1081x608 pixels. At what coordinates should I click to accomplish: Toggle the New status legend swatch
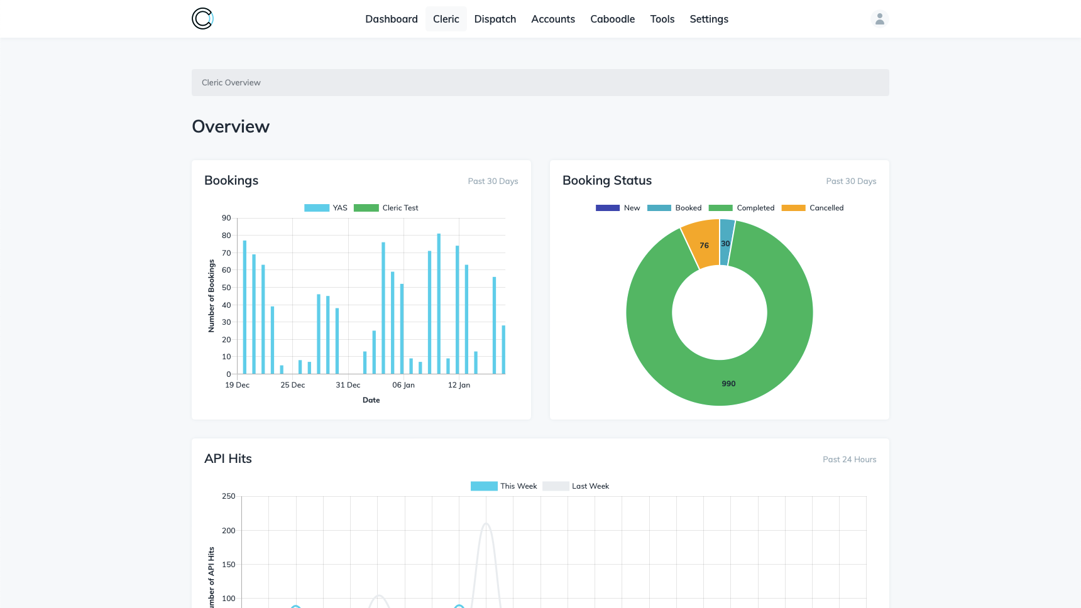pos(608,208)
